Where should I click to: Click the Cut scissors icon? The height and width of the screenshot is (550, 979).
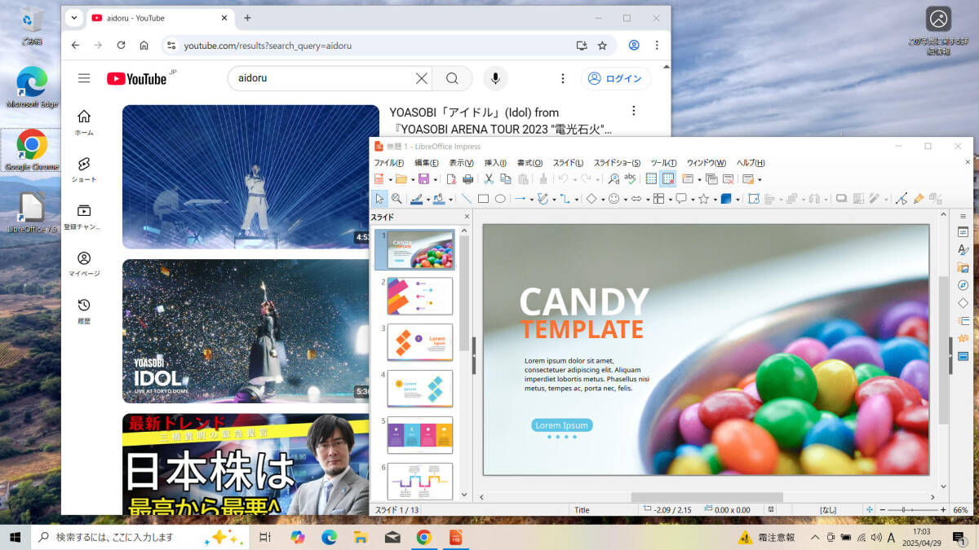click(489, 178)
